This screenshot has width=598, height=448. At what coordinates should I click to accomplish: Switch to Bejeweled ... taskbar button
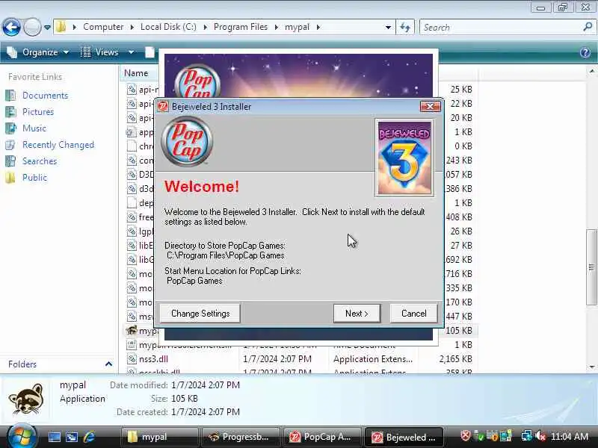pos(404,437)
